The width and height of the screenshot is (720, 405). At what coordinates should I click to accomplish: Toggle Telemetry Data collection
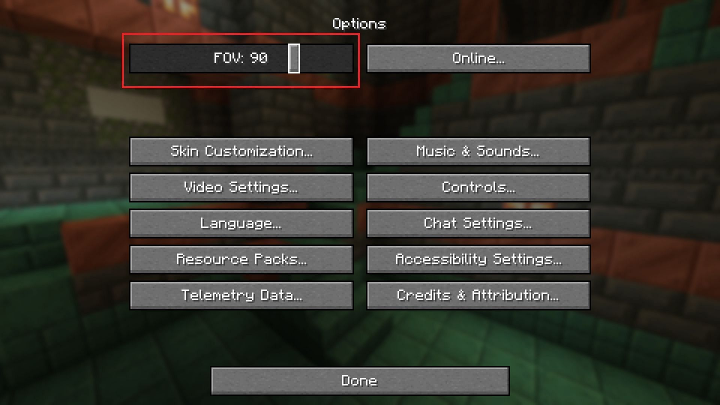(241, 295)
